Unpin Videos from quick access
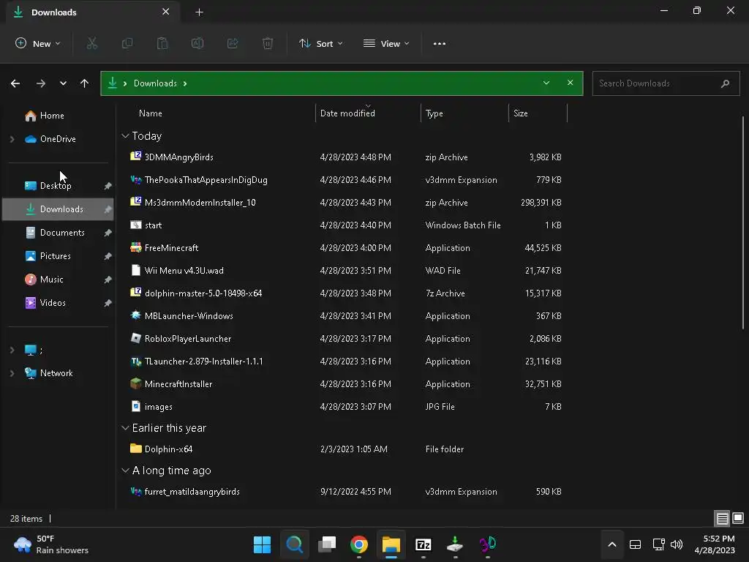 (x=108, y=303)
